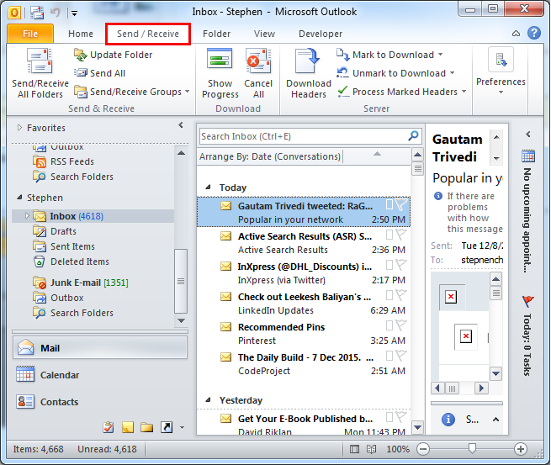Open the Calendar navigation button
Viewport: 551px width, 465px height.
100,375
